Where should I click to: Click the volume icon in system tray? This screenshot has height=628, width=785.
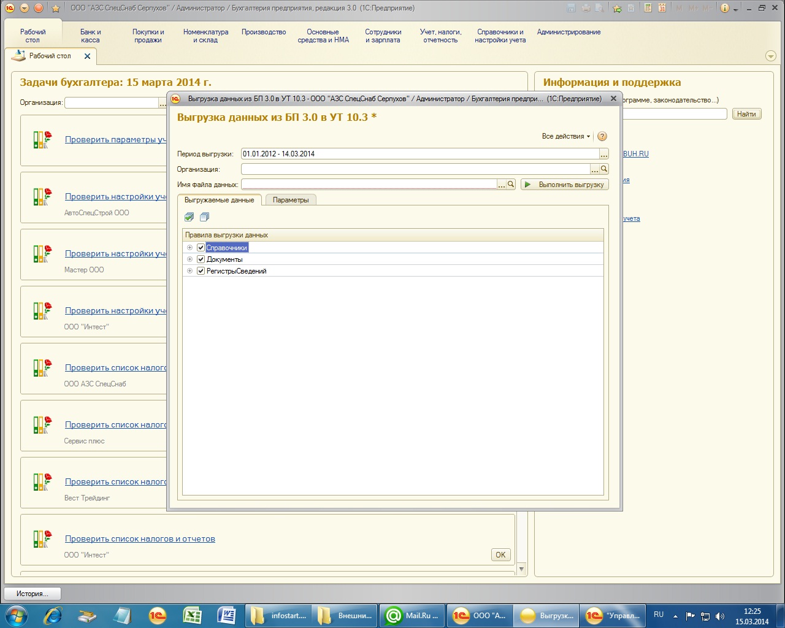(720, 616)
